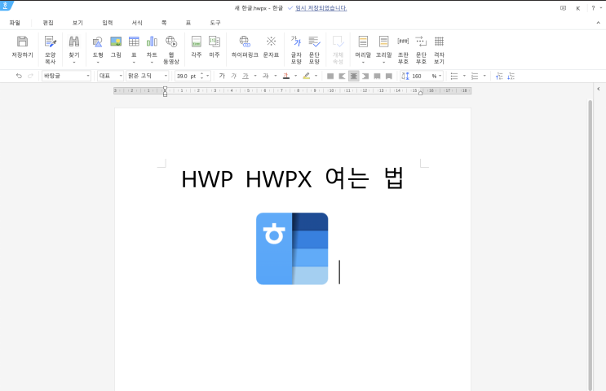The width and height of the screenshot is (606, 391).
Task: Open numbered list style dropdown arrow
Action: (x=484, y=76)
